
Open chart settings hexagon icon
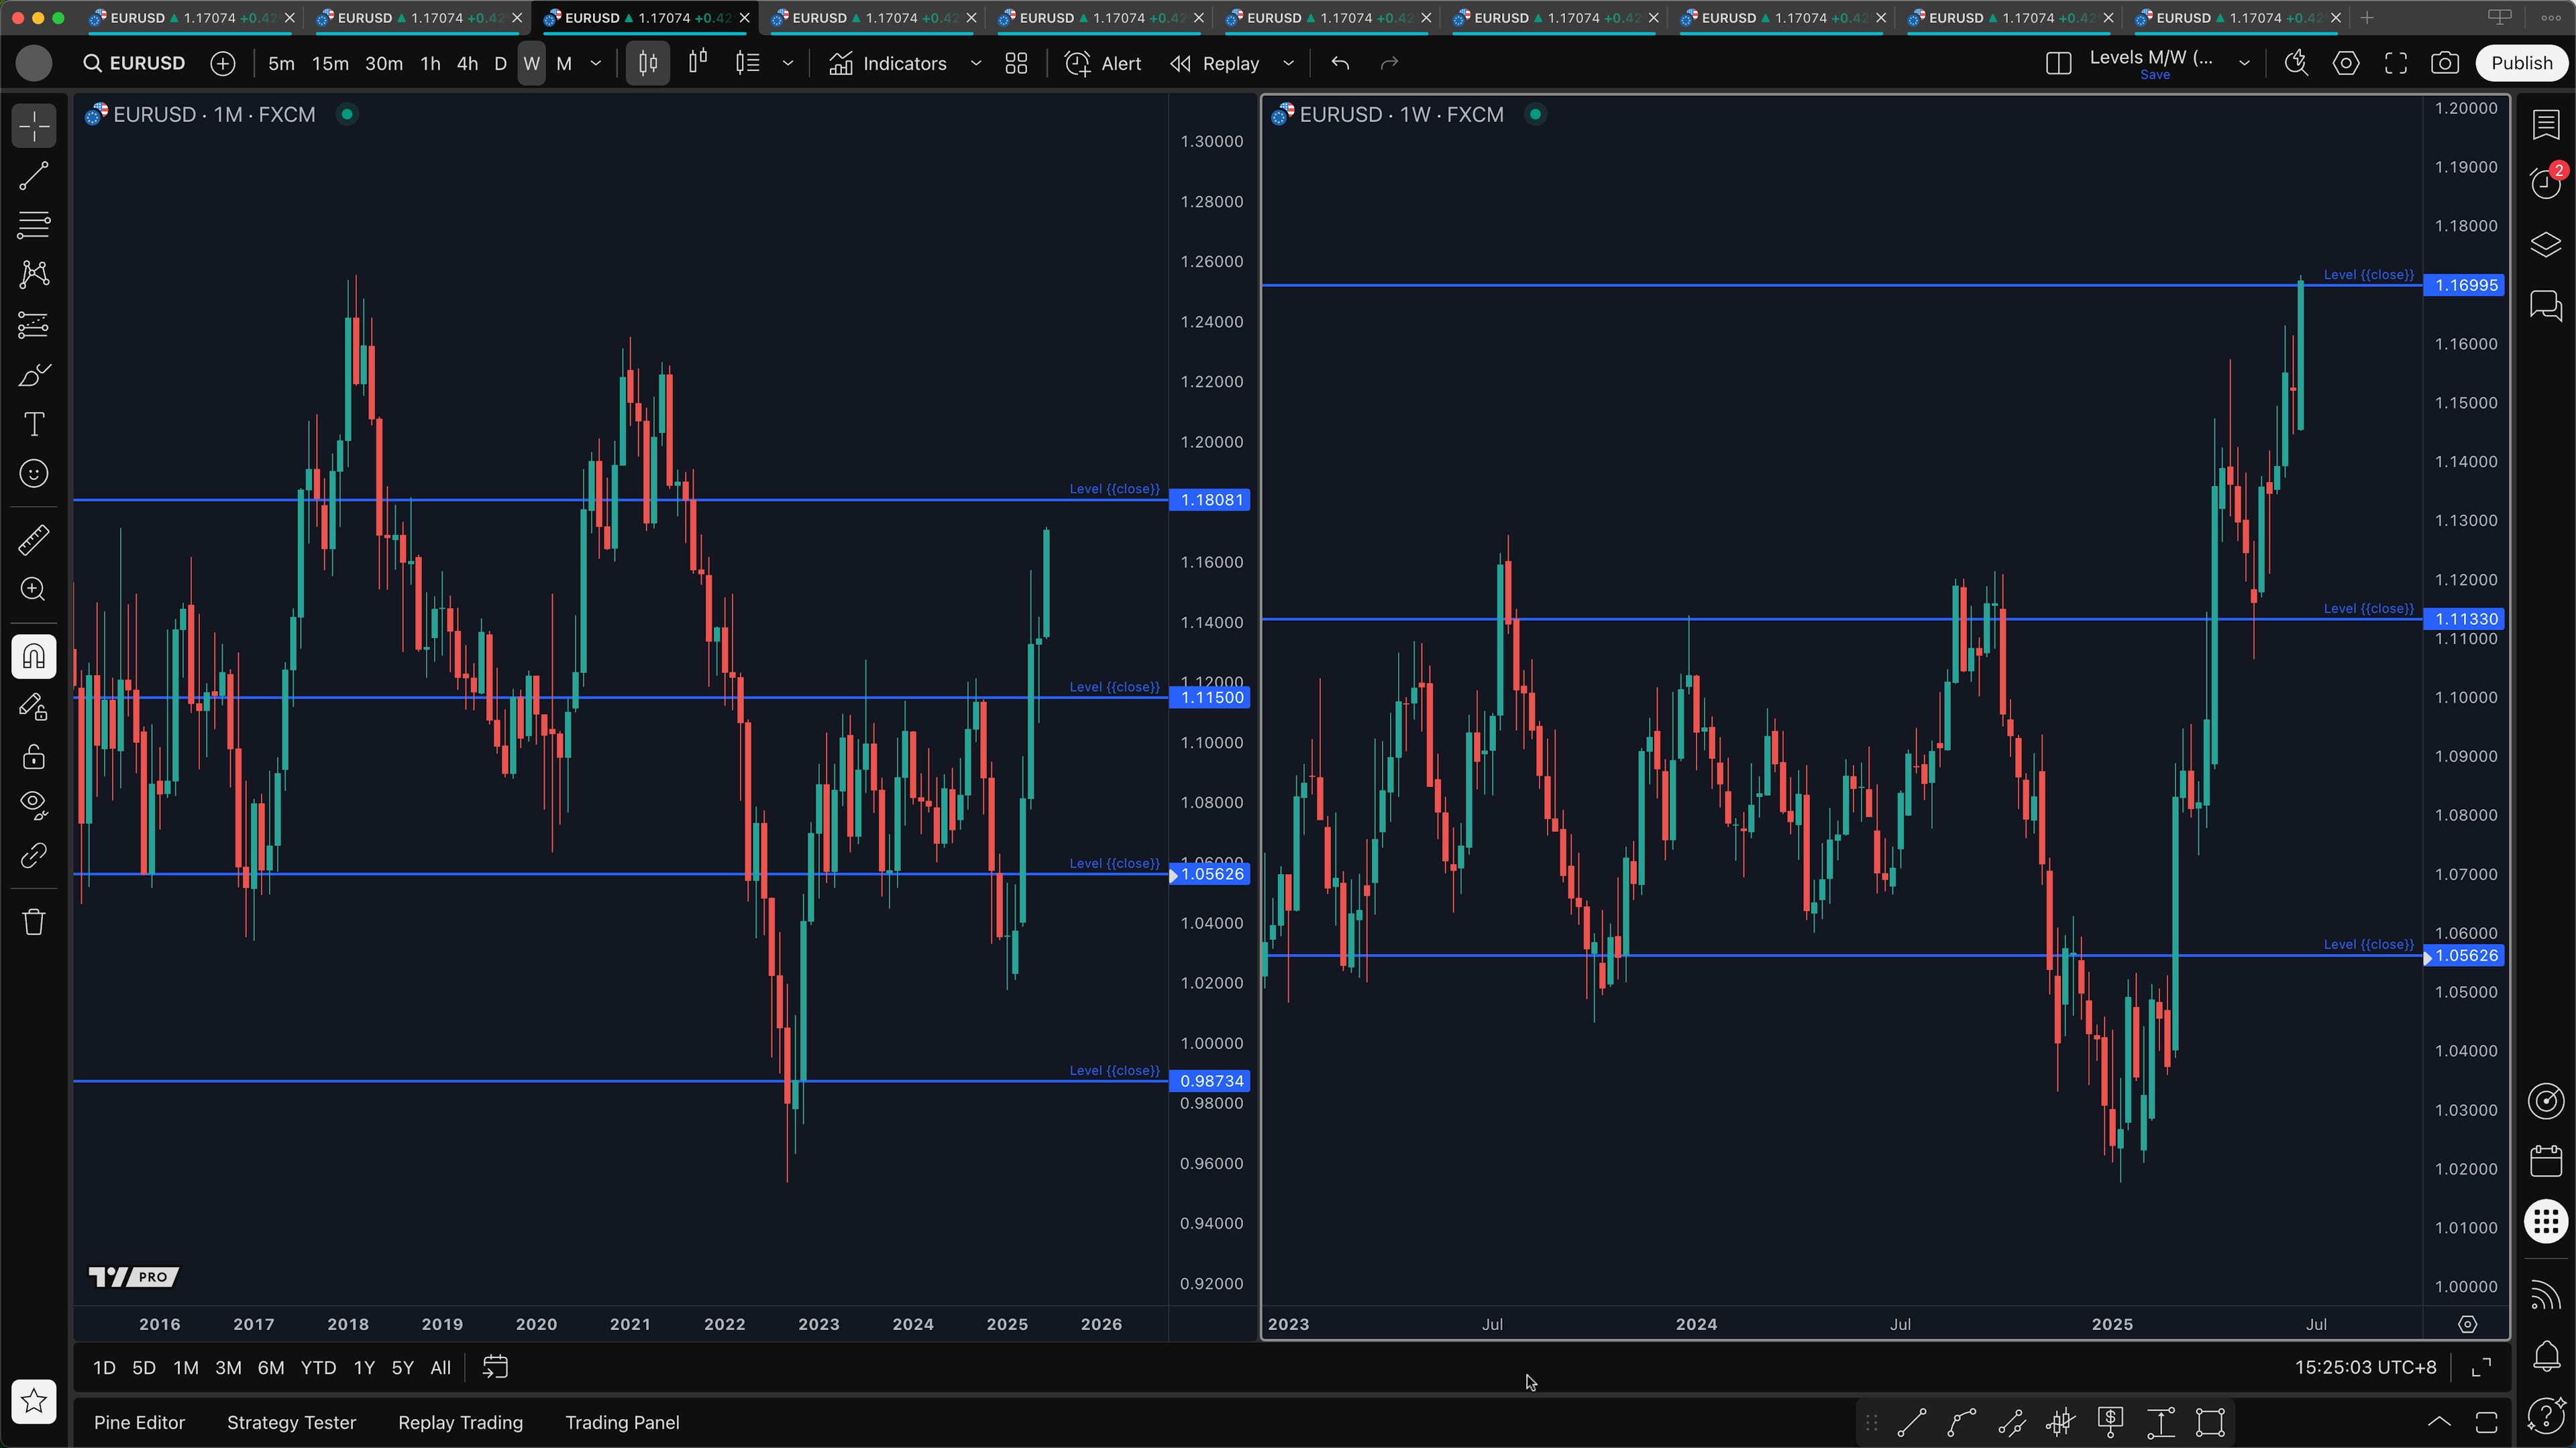click(2346, 64)
